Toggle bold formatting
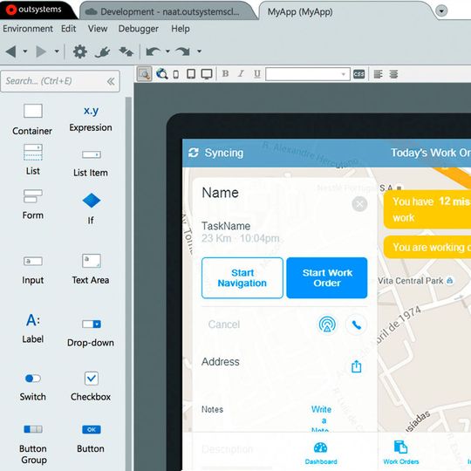 click(225, 73)
